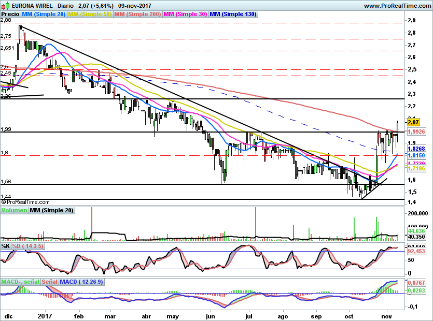Click the EURONA WIREL ticker title
Viewport: 433px width, 321px height.
click(32, 6)
